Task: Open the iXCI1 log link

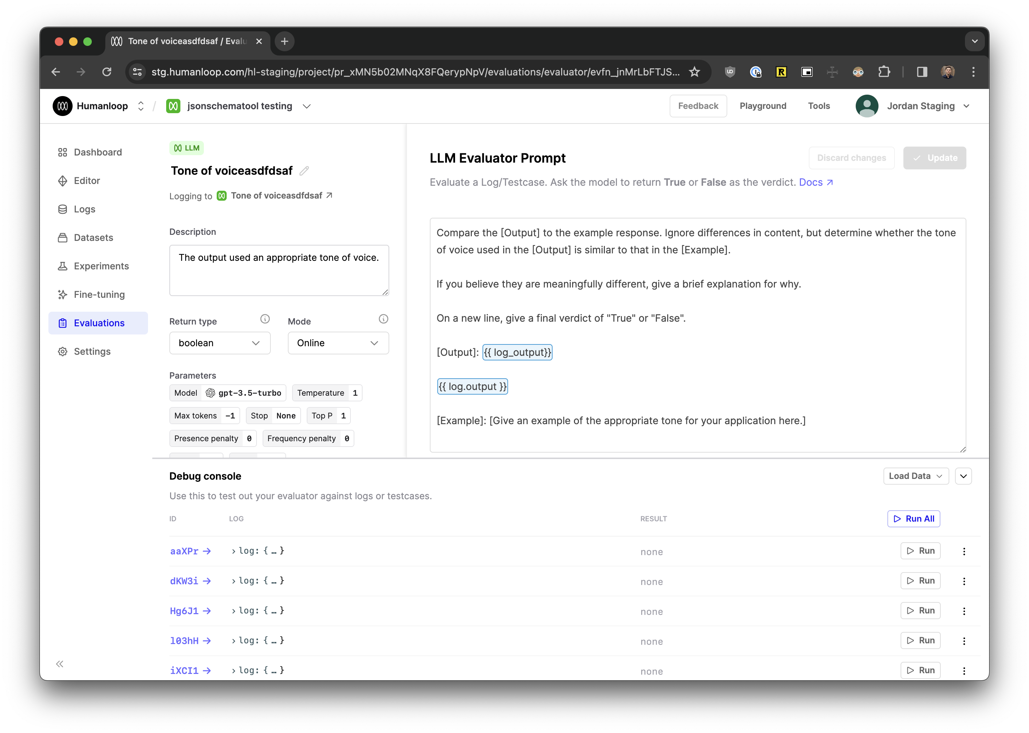Action: tap(190, 671)
